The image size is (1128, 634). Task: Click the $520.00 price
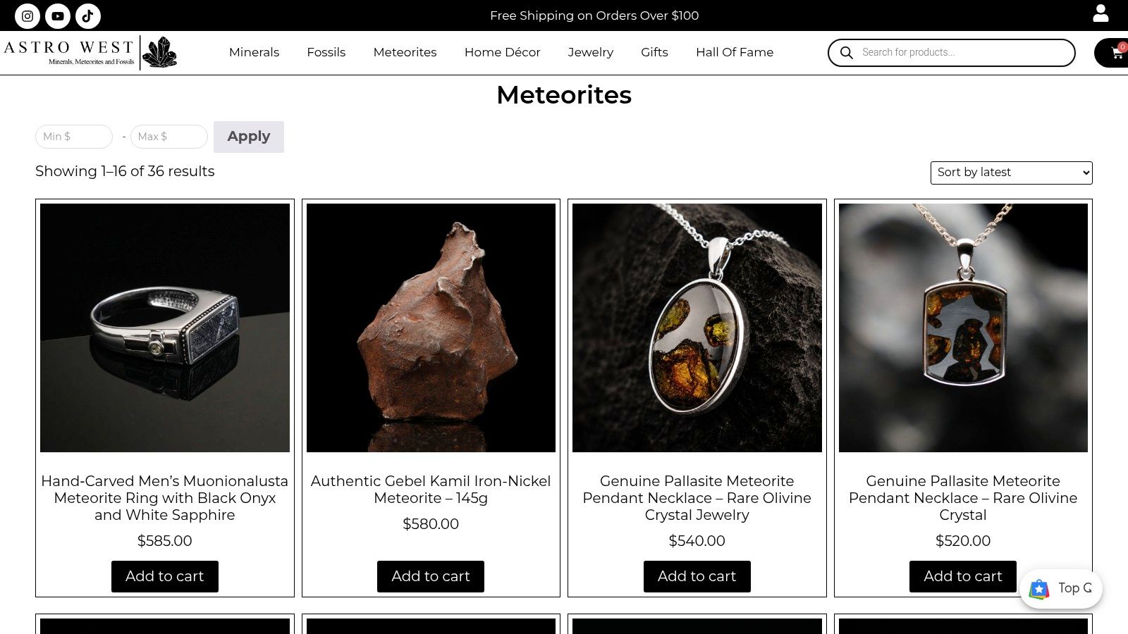point(963,541)
